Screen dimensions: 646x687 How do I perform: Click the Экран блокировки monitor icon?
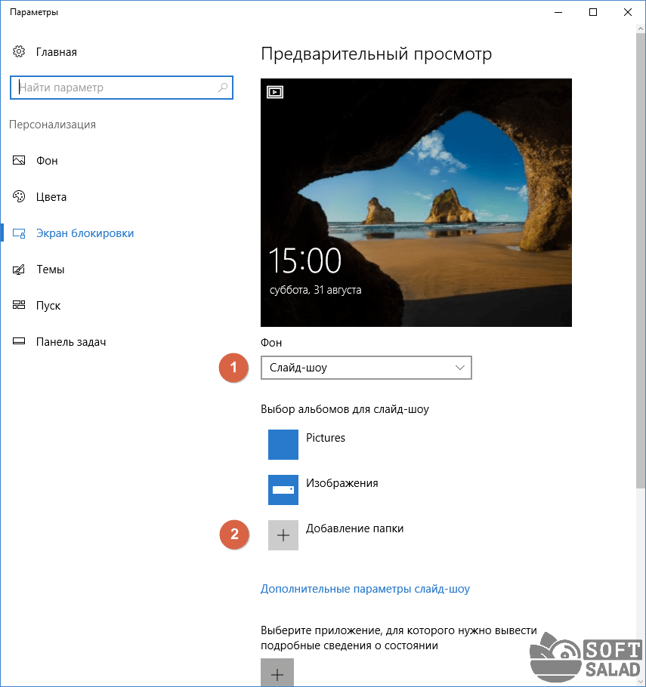point(19,233)
